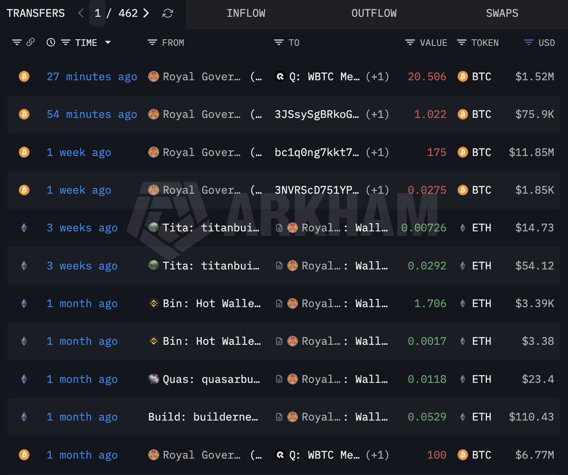Image resolution: width=568 pixels, height=475 pixels.
Task: Click the 462 total pages number
Action: 128,13
